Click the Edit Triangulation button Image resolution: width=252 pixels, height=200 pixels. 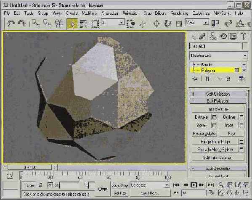point(218,158)
